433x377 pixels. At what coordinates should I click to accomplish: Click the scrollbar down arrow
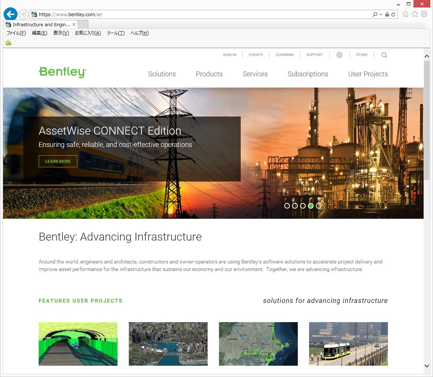[x=427, y=366]
